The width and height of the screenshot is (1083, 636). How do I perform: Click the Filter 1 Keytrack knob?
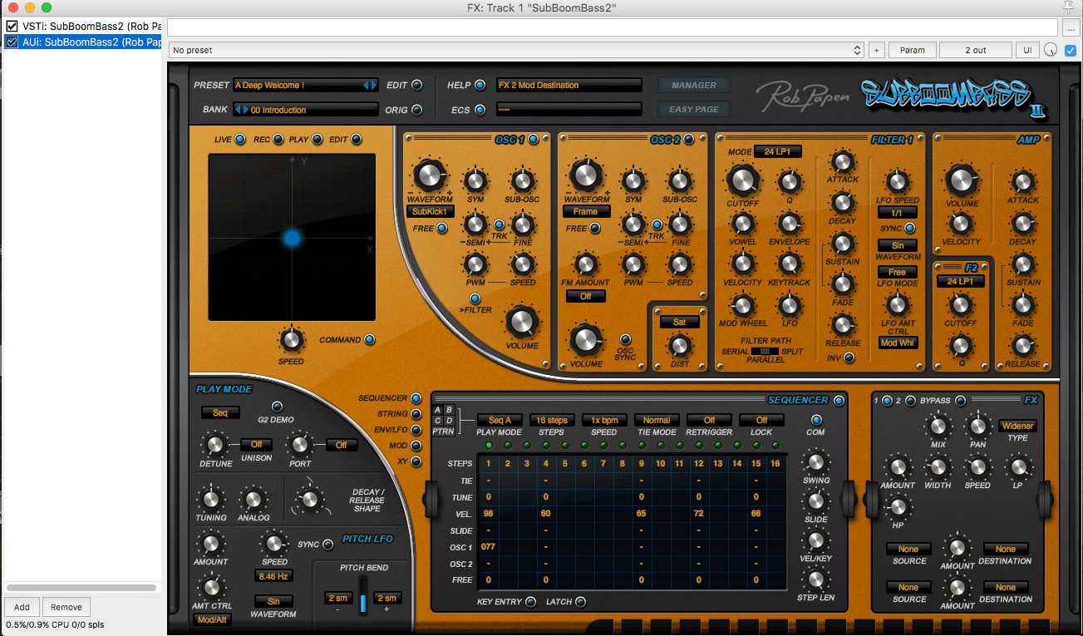pyautogui.click(x=789, y=263)
